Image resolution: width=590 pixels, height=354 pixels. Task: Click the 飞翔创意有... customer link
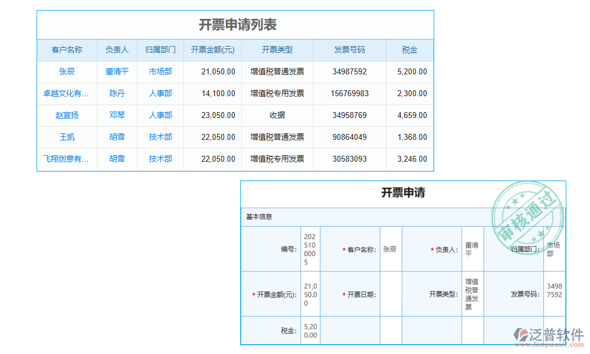tap(67, 159)
